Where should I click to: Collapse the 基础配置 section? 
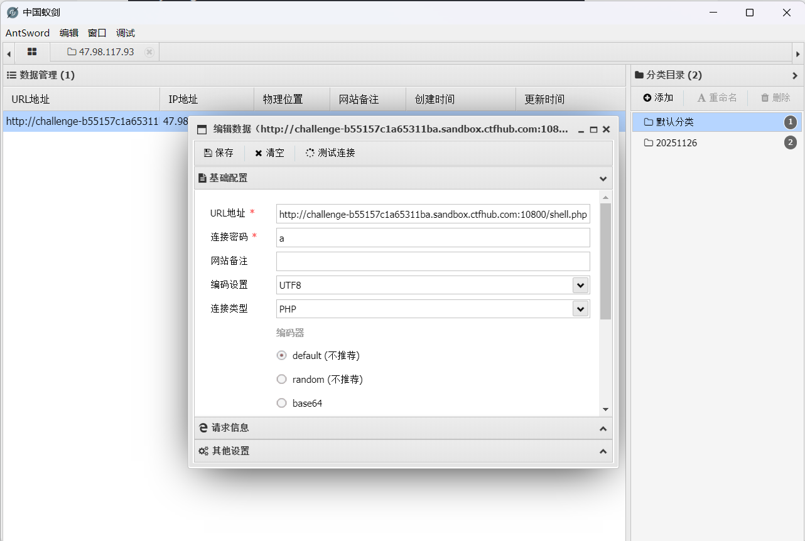coord(603,178)
